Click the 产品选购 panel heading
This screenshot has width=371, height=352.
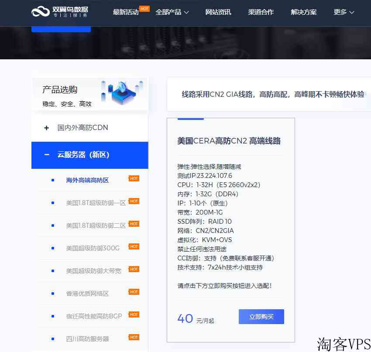[x=60, y=90]
